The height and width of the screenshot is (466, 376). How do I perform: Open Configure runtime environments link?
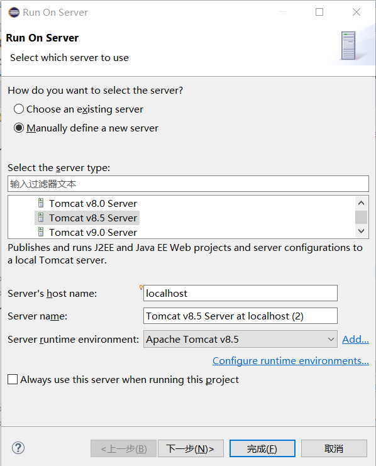coord(290,361)
